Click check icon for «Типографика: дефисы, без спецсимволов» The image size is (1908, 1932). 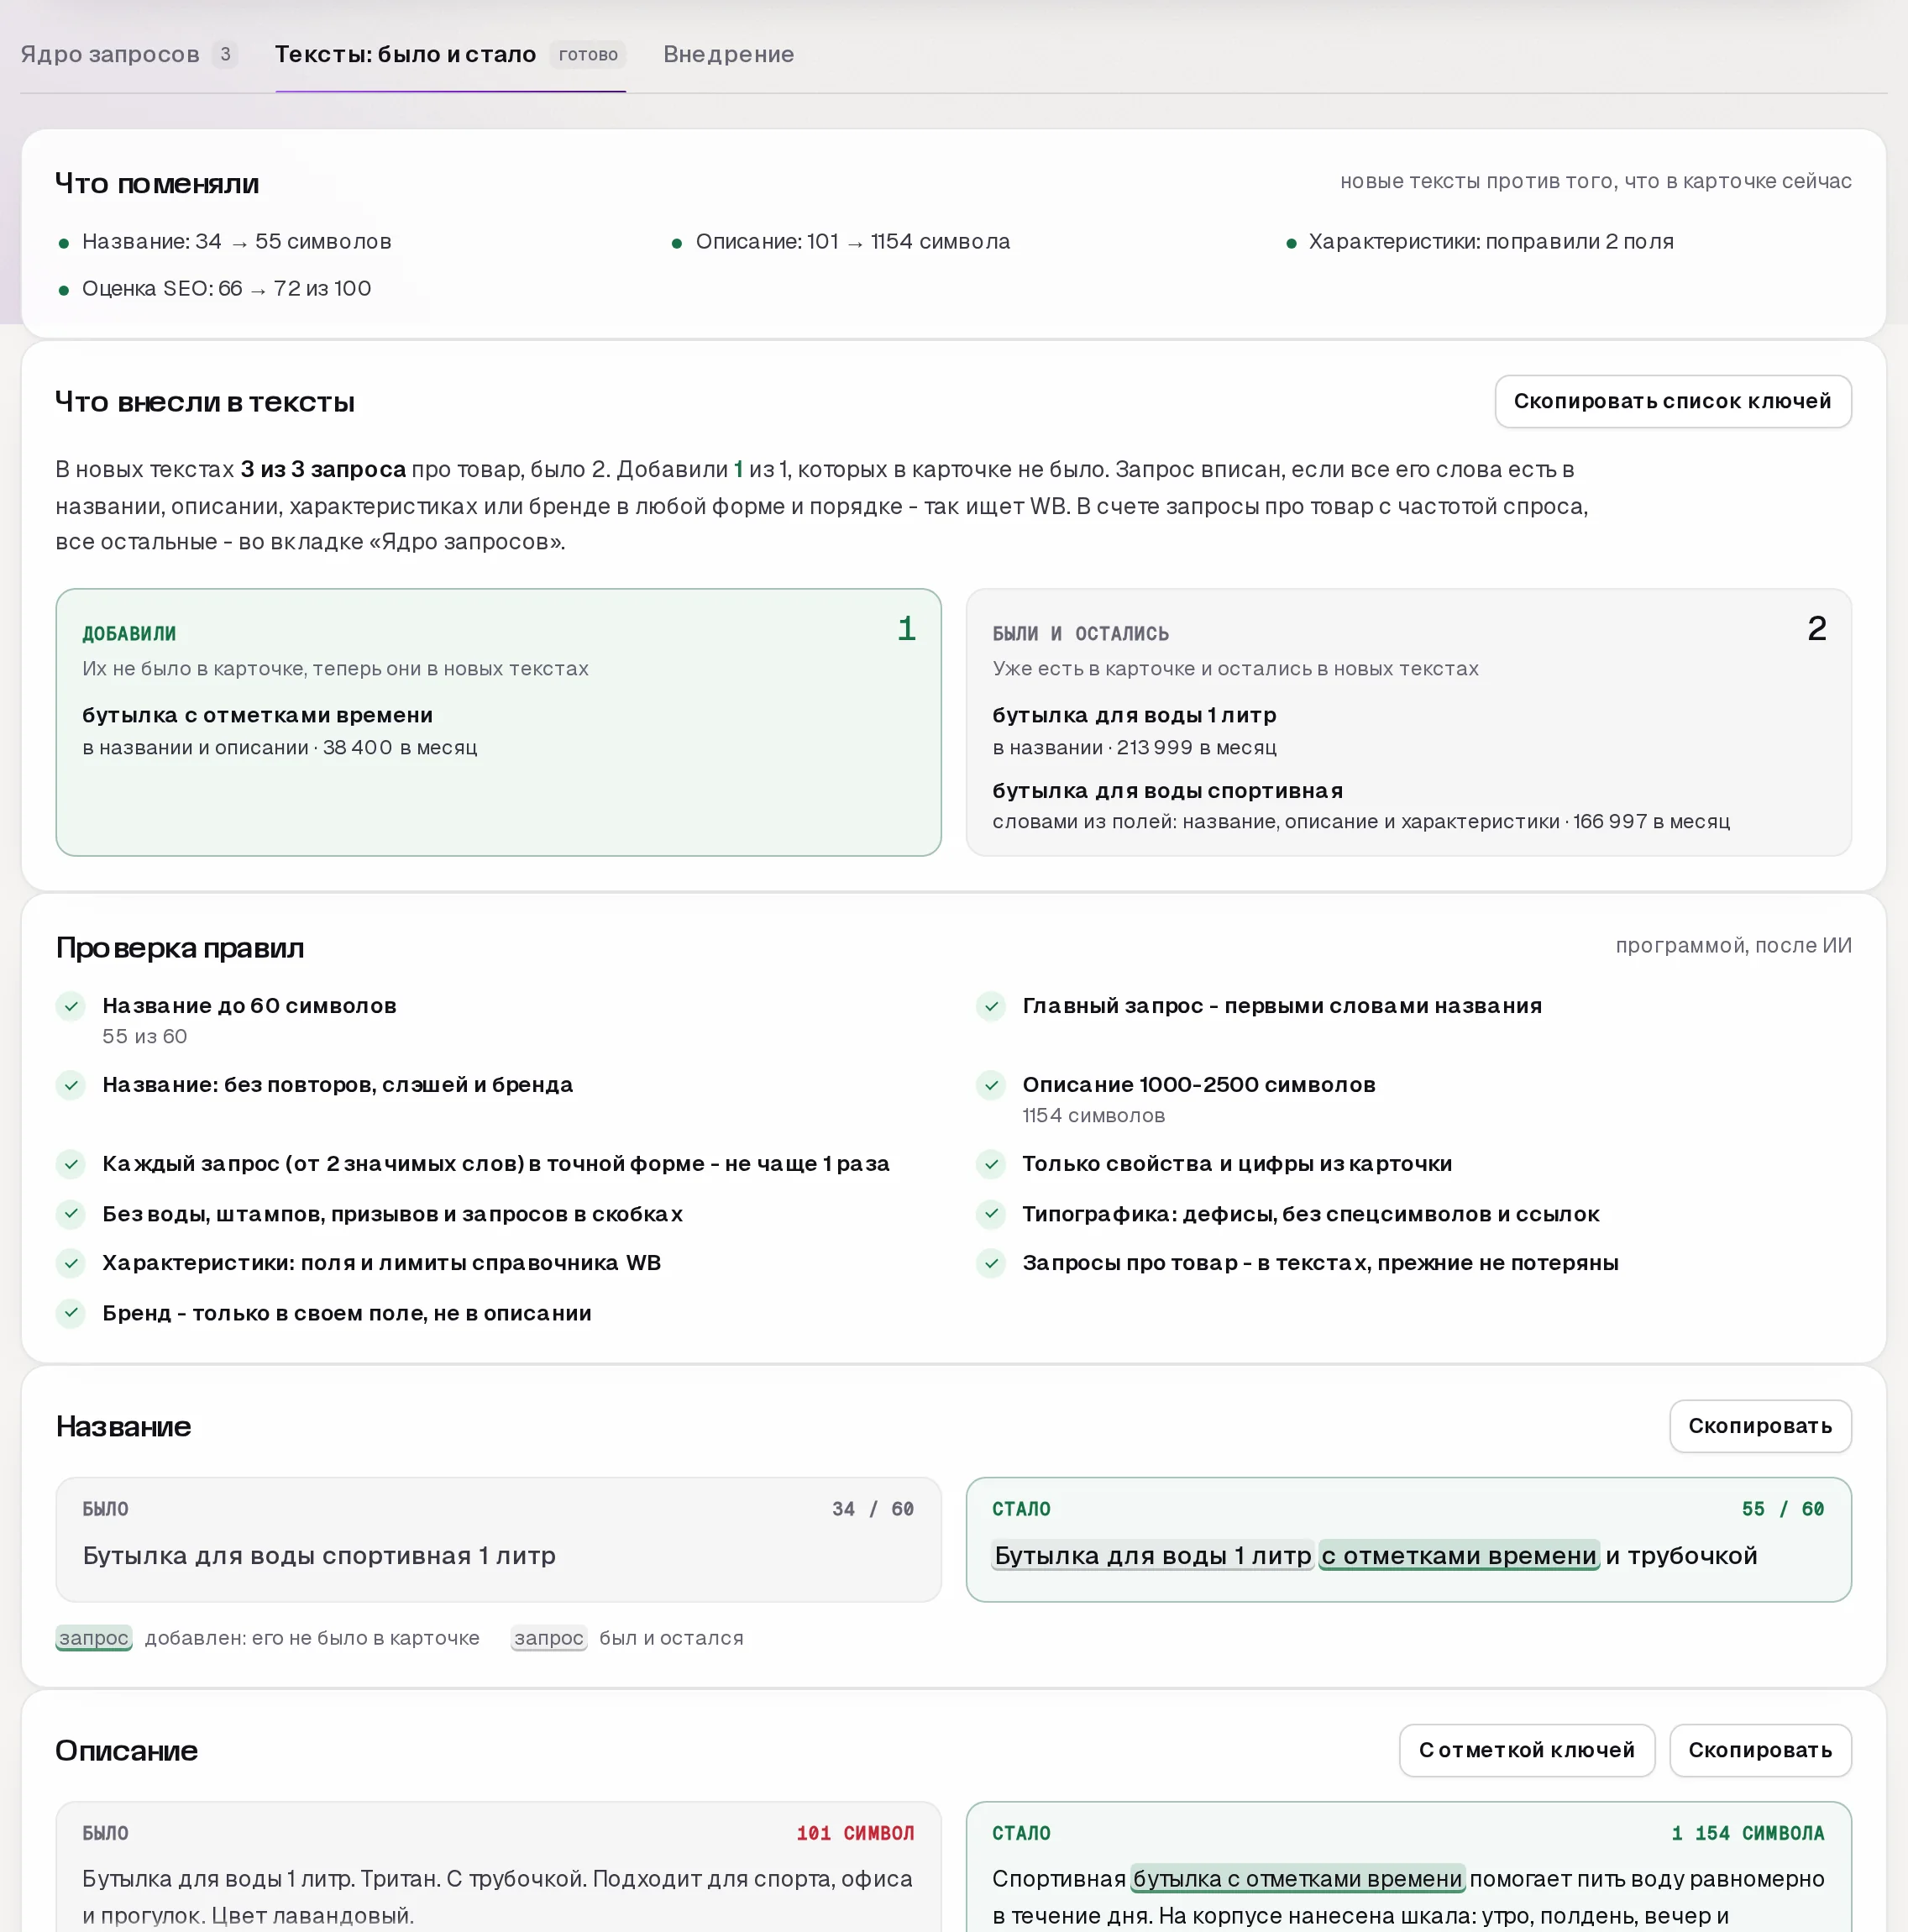pos(990,1214)
